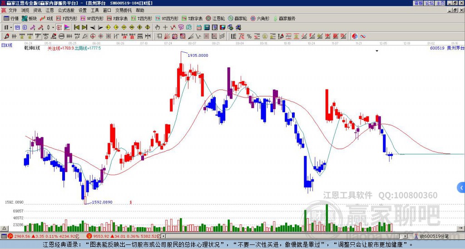Click the yellow diamond left-arrow icon
Viewport: 465px width, 249px height.
pos(108,28)
